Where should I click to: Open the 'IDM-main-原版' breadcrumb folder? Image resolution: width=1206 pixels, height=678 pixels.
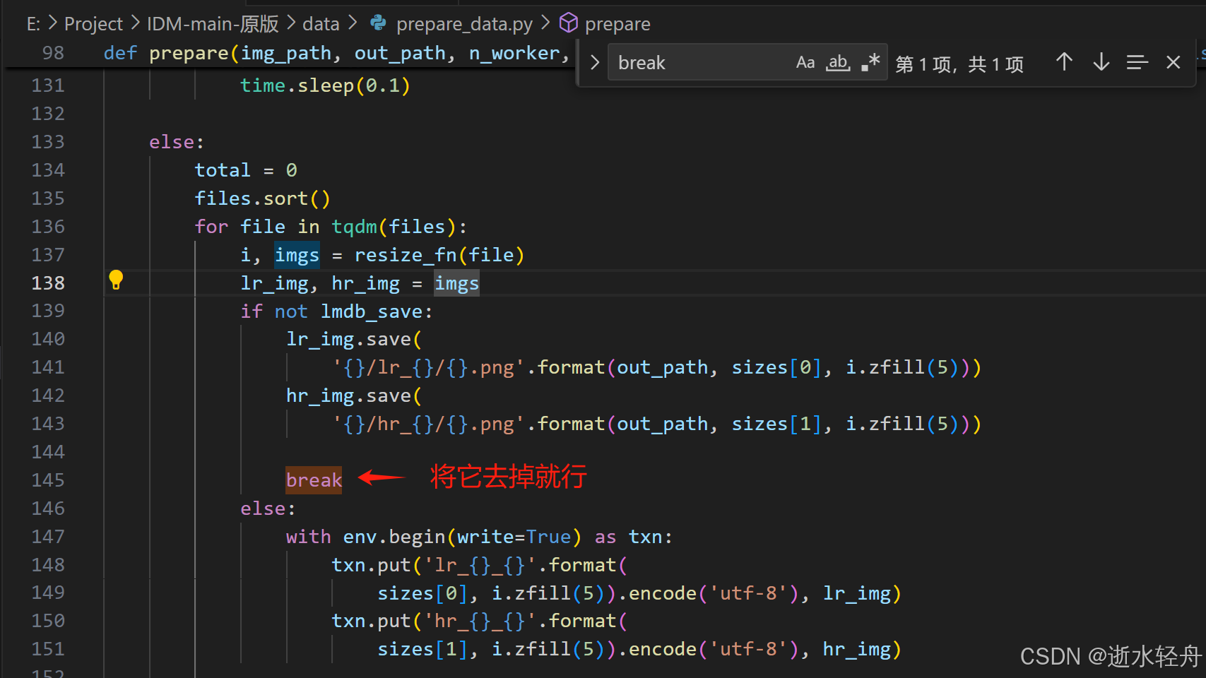coord(213,24)
